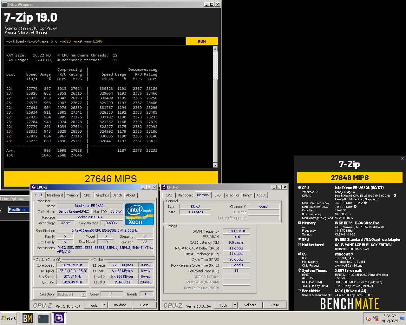
Task: Click Validate in right CPU-Z window
Action: coord(250,305)
